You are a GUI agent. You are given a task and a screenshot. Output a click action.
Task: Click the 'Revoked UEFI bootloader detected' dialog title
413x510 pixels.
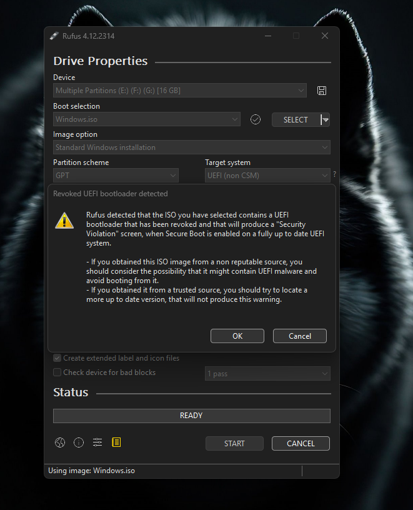pyautogui.click(x=111, y=194)
